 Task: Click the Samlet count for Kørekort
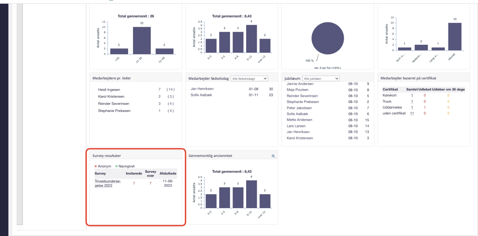(x=412, y=95)
